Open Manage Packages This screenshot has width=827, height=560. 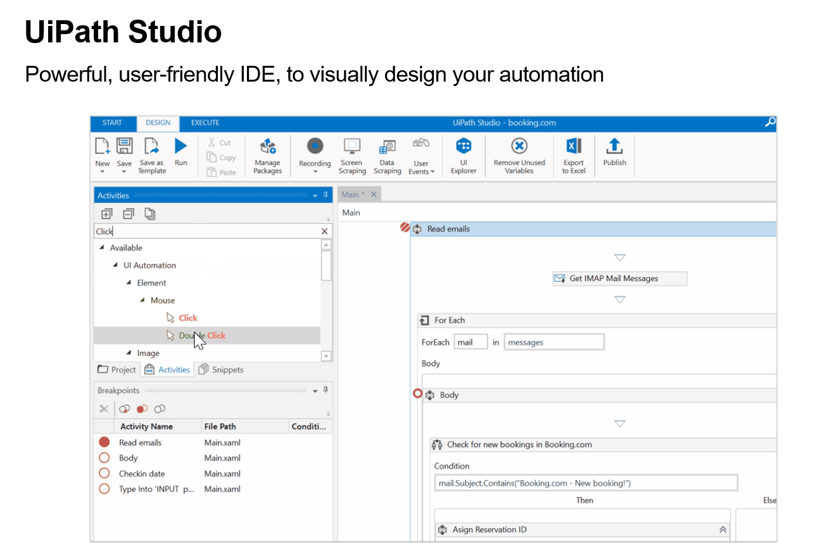tap(267, 153)
